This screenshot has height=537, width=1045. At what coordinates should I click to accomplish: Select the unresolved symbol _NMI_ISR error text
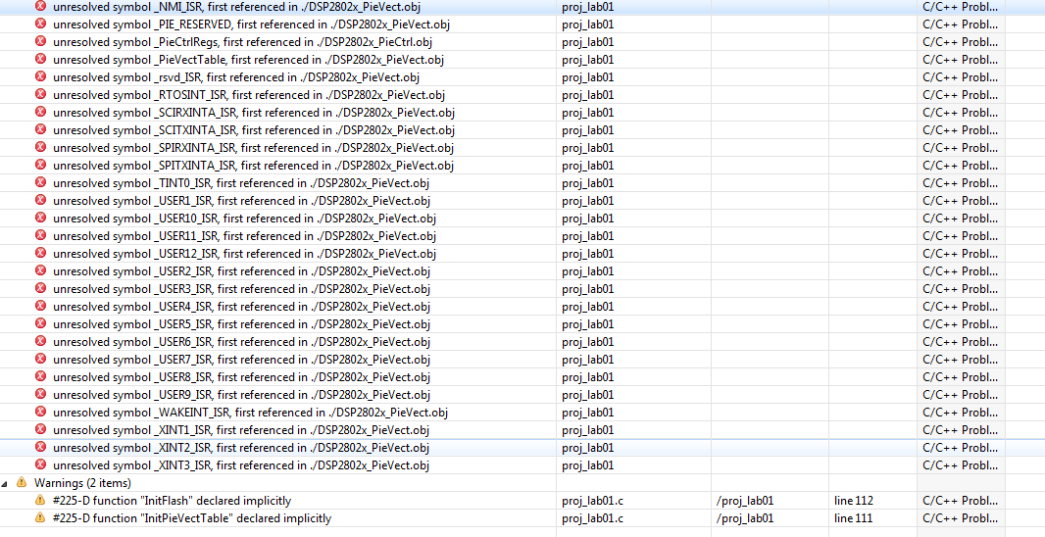(236, 7)
